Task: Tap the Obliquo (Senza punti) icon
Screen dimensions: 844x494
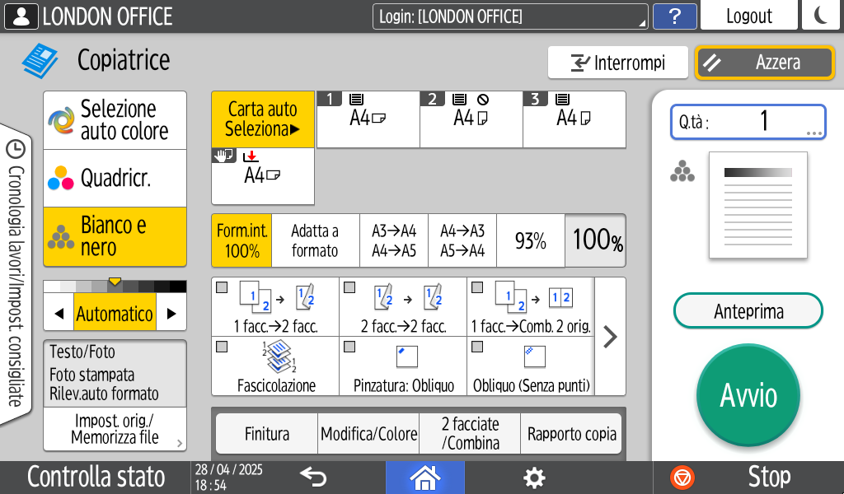Action: click(534, 357)
